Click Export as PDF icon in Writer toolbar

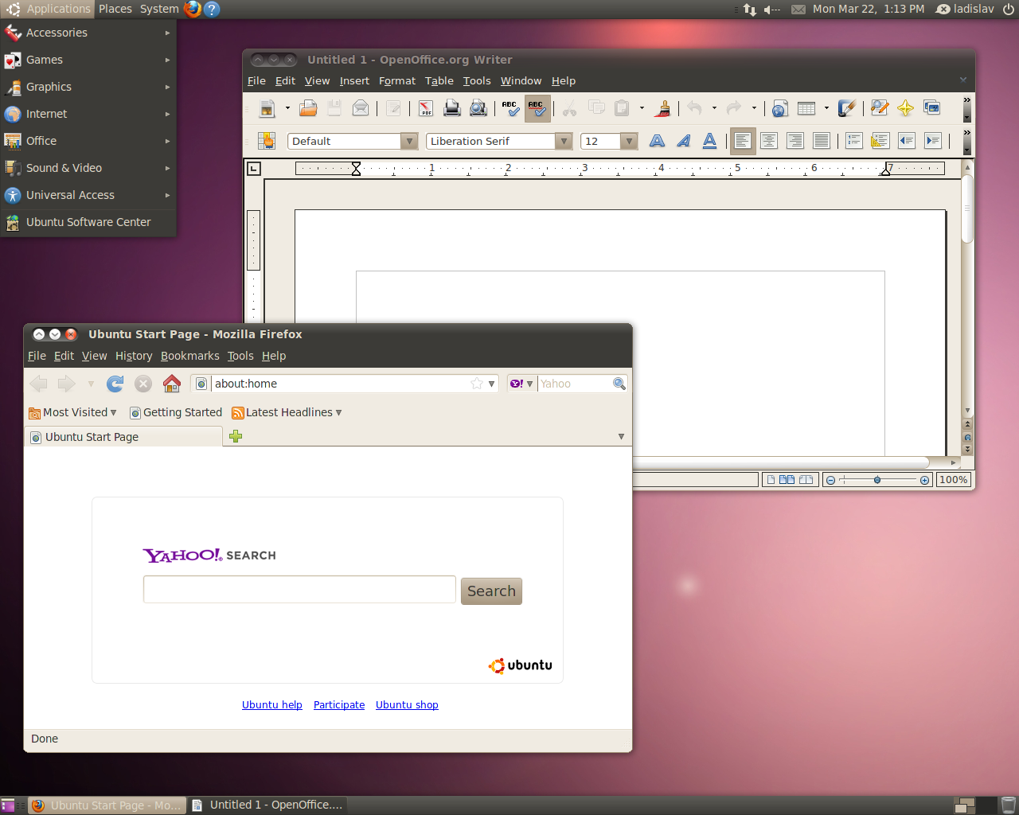tap(426, 108)
